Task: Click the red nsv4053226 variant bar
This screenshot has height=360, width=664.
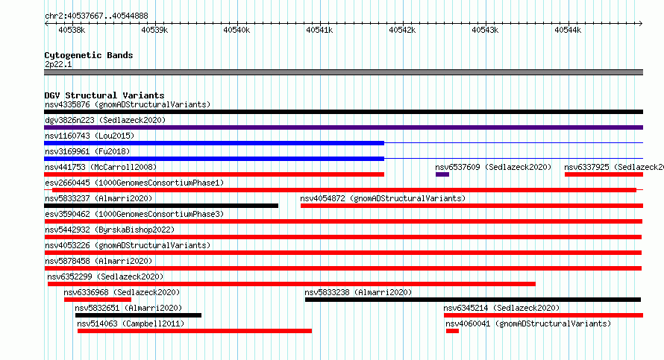Action: 342,253
